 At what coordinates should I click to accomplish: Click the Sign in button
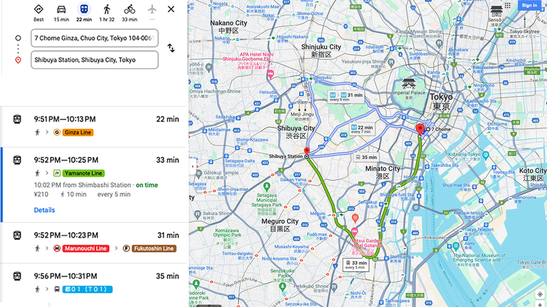click(x=529, y=5)
